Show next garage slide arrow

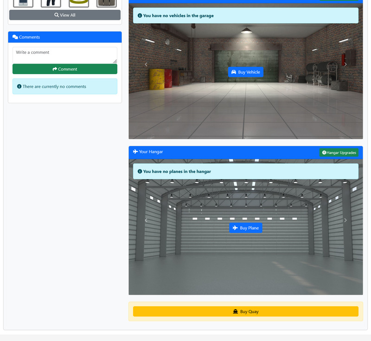(345, 64)
